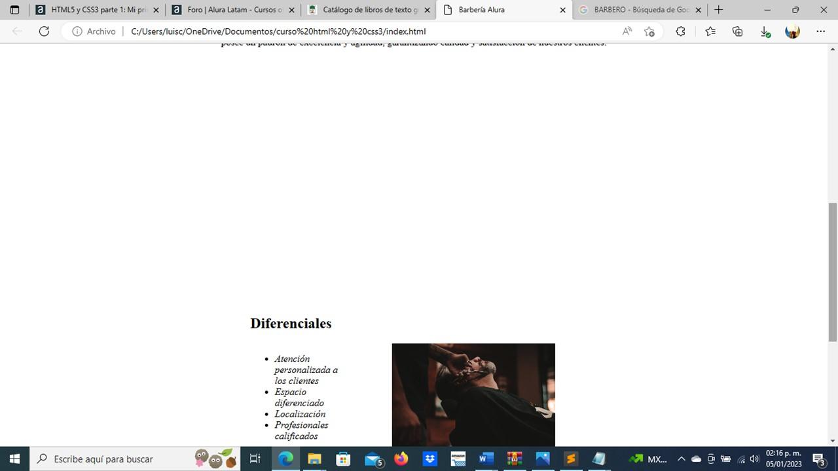This screenshot has width=838, height=471.
Task: Activate Read aloud icon
Action: (627, 31)
